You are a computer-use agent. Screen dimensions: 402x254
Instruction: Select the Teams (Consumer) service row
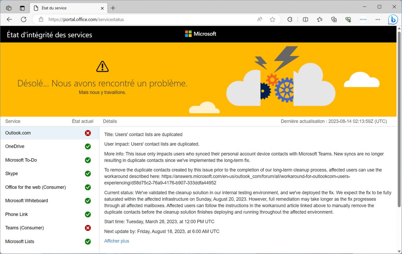click(49, 228)
